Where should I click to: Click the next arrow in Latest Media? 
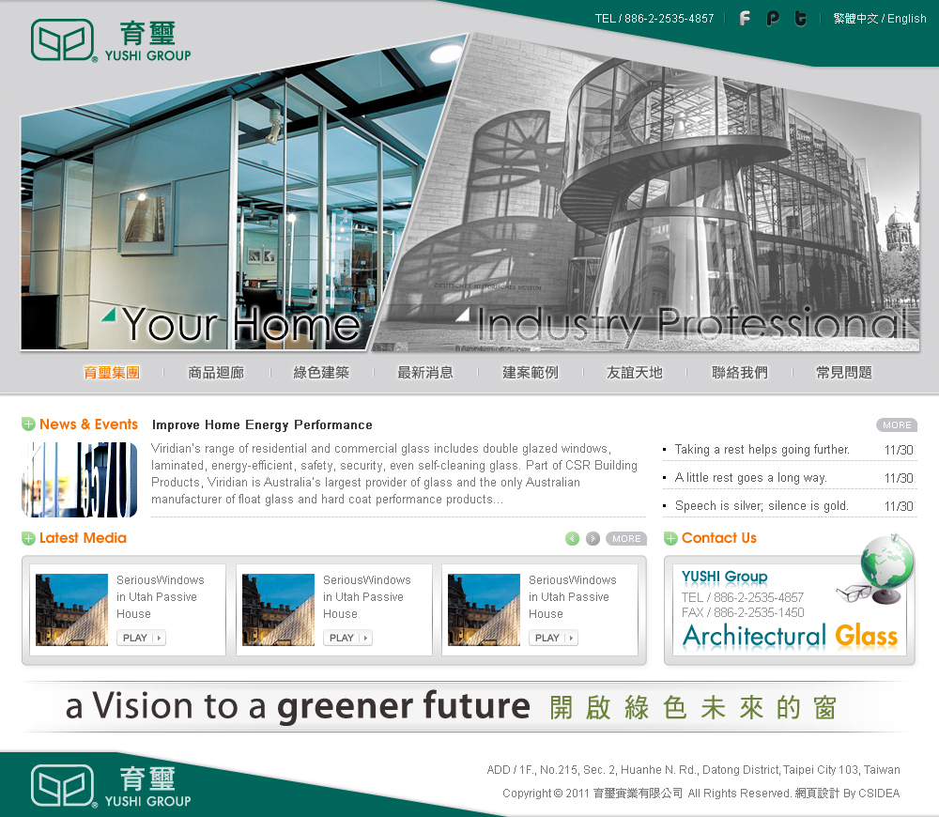pyautogui.click(x=593, y=538)
